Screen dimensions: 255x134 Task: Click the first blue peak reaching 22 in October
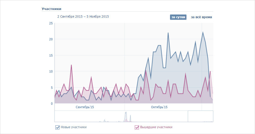[x=168, y=33]
